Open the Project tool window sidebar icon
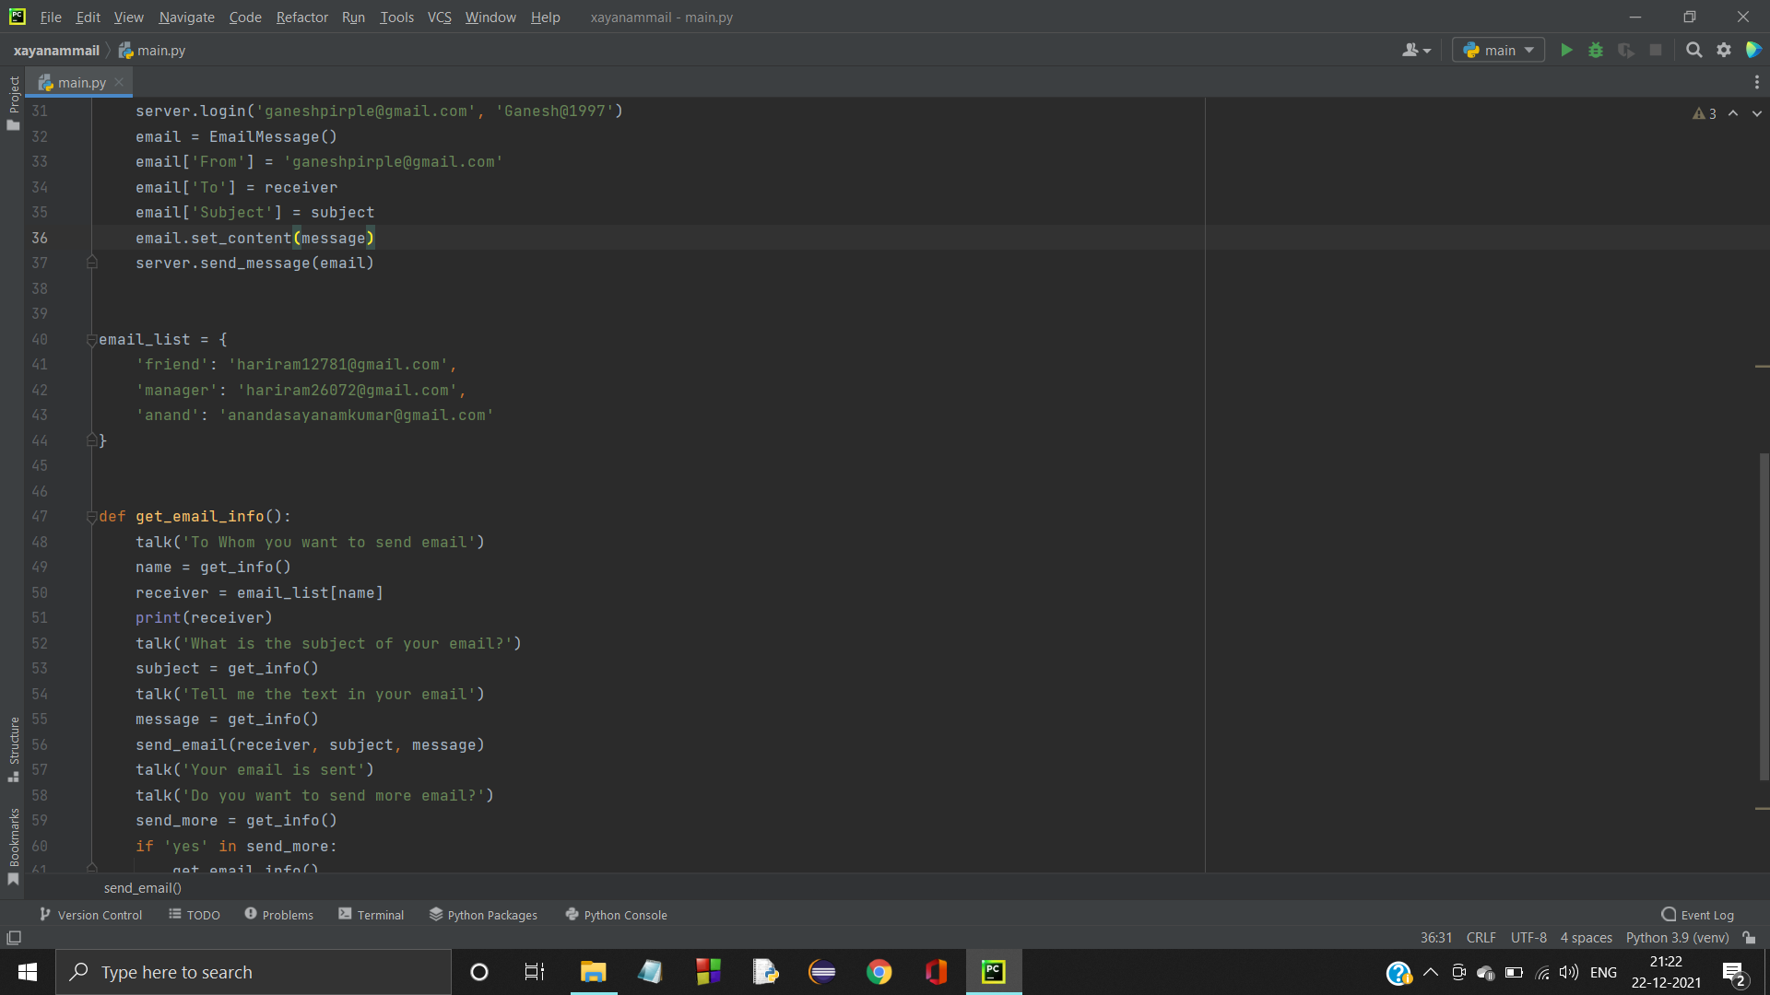 point(14,101)
